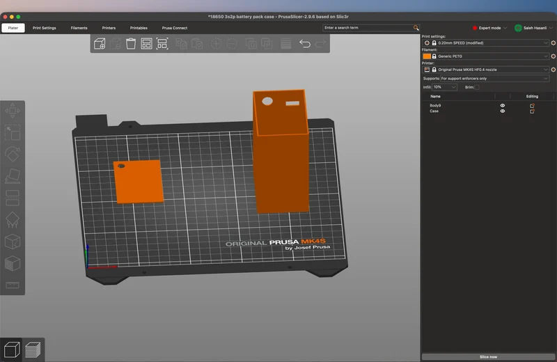This screenshot has width=557, height=362.
Task: Click the Add instance plus icon
Action: point(216,44)
